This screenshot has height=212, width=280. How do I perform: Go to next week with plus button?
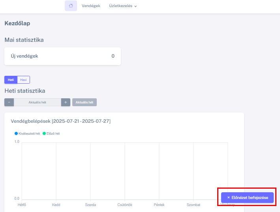click(x=66, y=102)
